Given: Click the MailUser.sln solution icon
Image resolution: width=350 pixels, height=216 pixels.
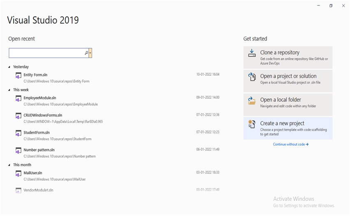Looking at the screenshot, I should click(18, 174).
